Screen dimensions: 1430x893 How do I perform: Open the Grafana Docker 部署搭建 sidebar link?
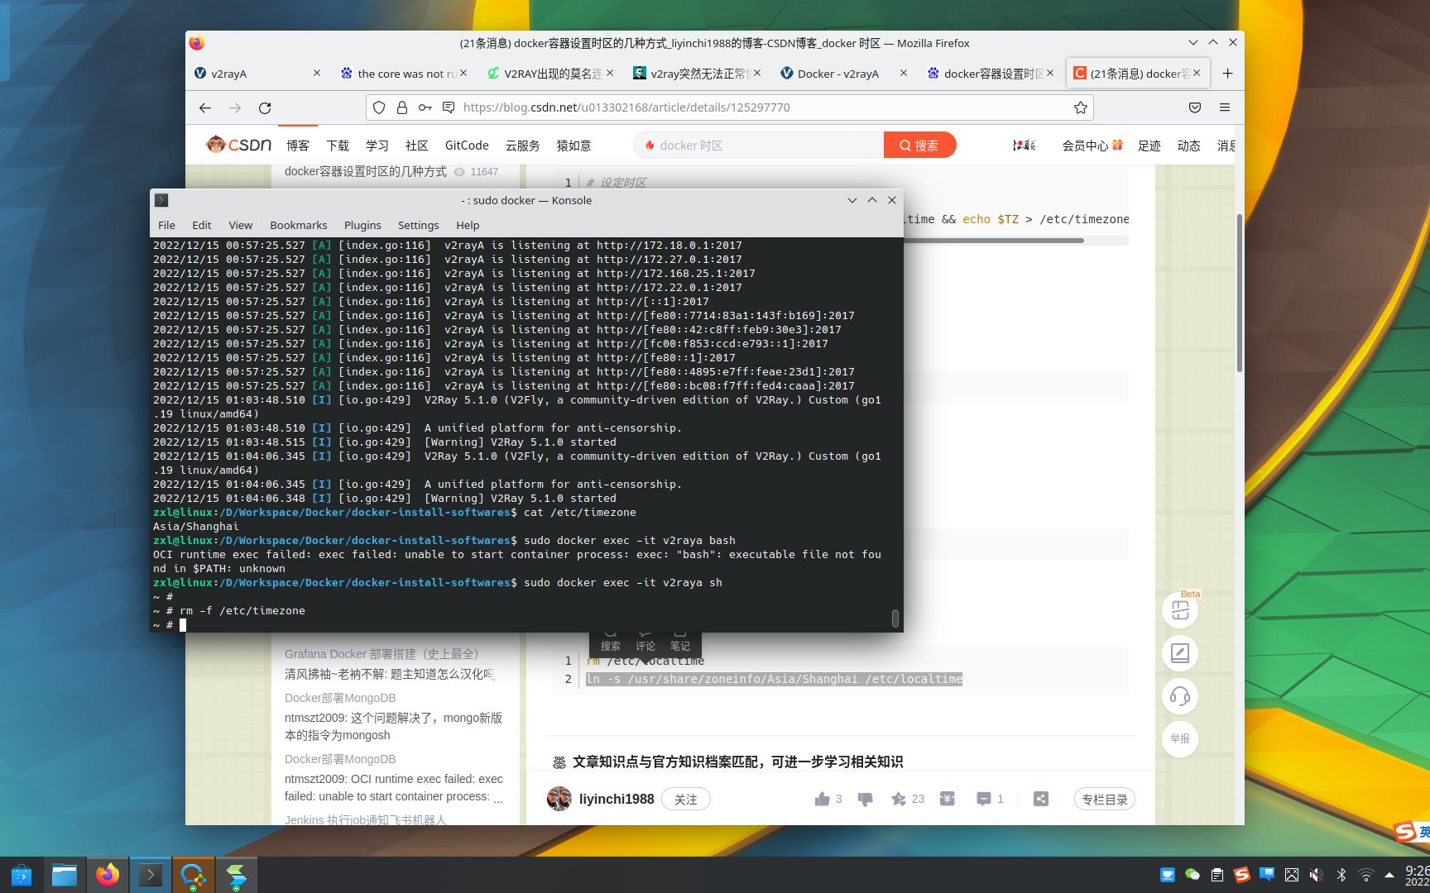point(381,654)
